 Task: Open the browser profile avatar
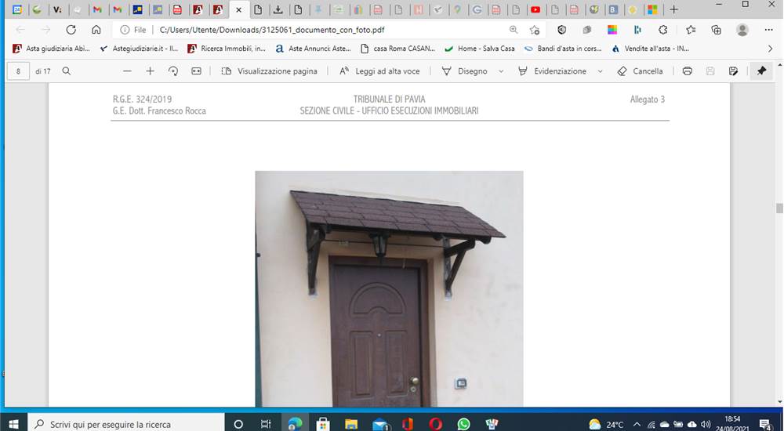742,30
